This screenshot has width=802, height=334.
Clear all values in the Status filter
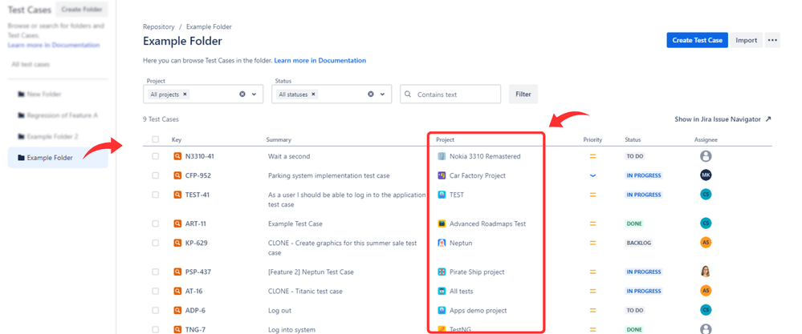point(371,95)
